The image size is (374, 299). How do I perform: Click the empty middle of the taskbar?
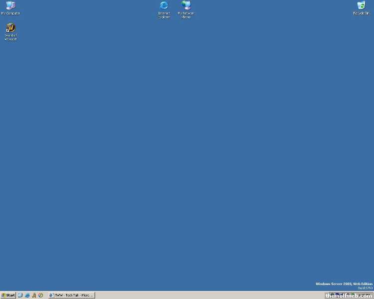pyautogui.click(x=209, y=295)
